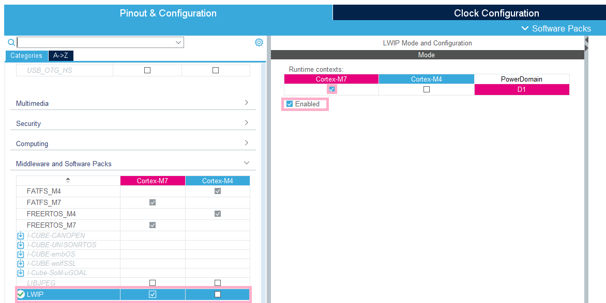Click the LWIP Mode and Configuration title

(x=428, y=43)
